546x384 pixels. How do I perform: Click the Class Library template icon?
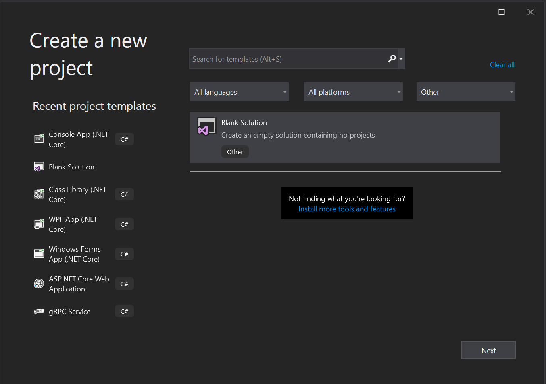tap(39, 194)
